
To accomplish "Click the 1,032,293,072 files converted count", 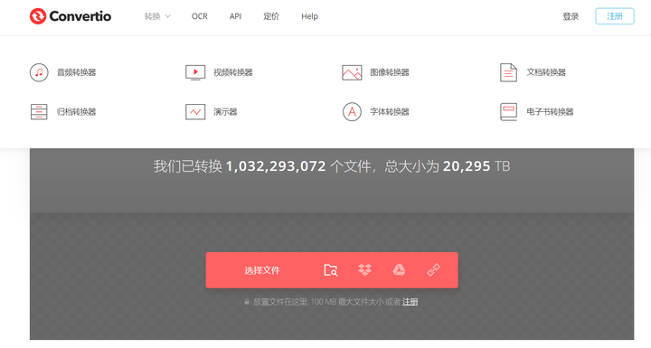I will pyautogui.click(x=276, y=166).
